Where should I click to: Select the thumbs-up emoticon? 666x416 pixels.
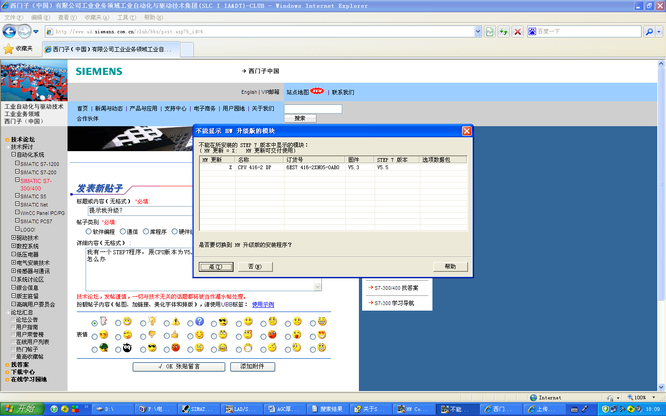click(x=174, y=334)
